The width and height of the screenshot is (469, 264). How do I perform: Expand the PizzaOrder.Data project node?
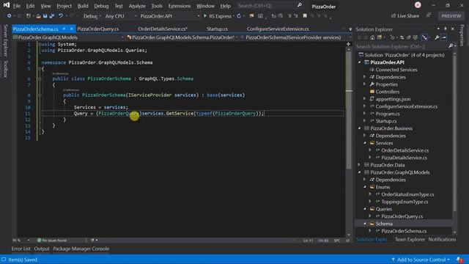coord(360,165)
